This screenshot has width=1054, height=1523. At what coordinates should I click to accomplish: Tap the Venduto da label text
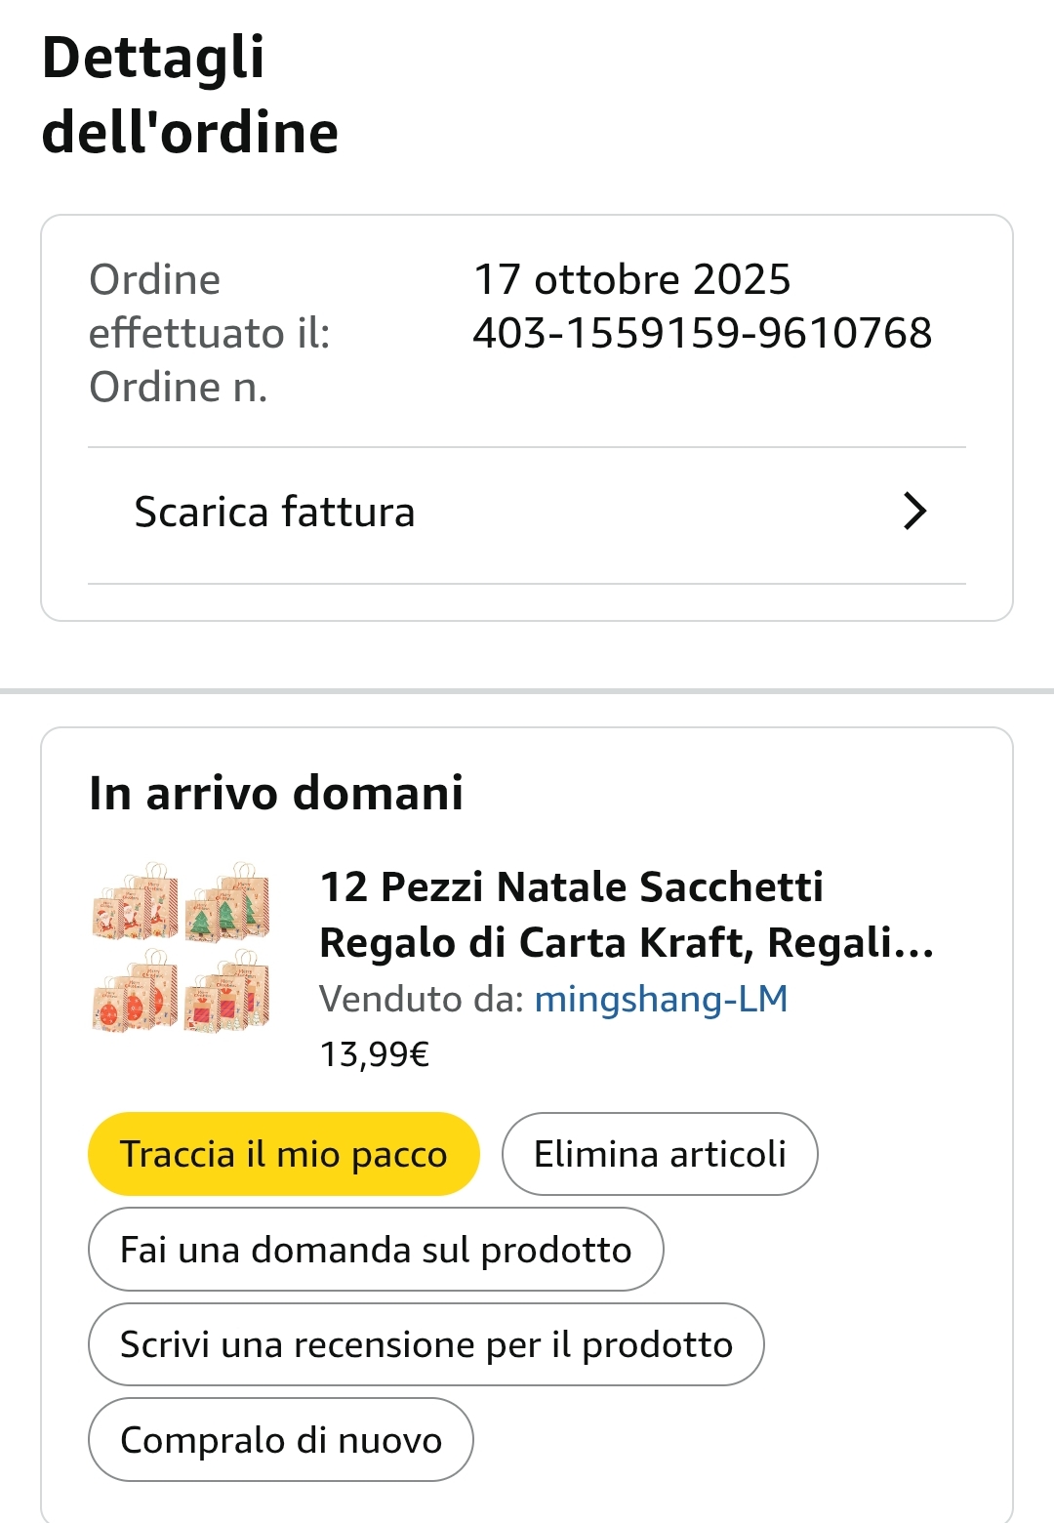tap(423, 999)
